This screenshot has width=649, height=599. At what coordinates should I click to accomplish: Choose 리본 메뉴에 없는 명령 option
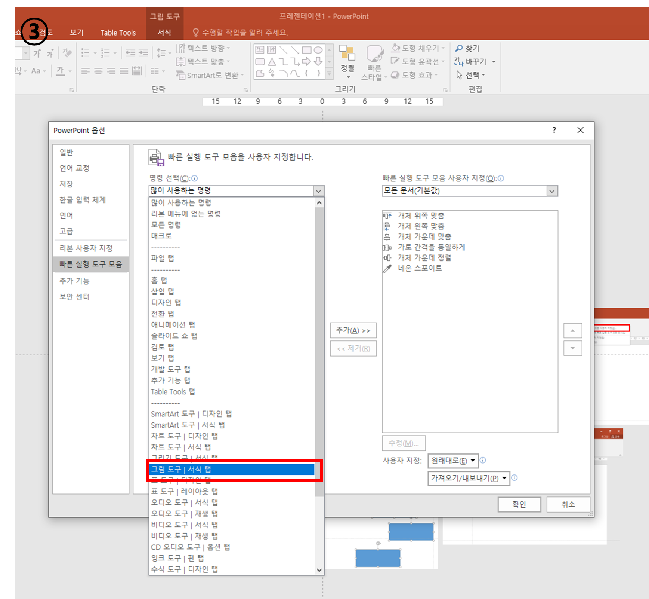pyautogui.click(x=232, y=214)
